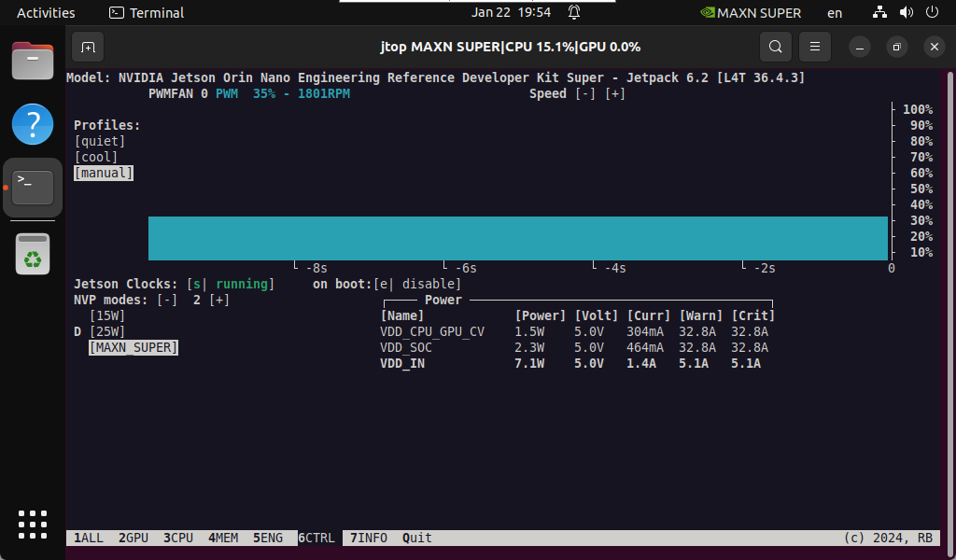This screenshot has height=560, width=956.
Task: Select the cool fan profile
Action: [96, 157]
